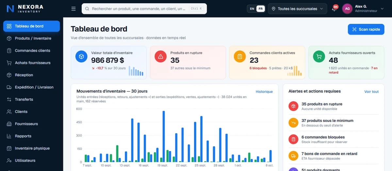Click the blue cube inventory value icon
Image resolution: width=392 pixels, height=171 pixels.
81,56
